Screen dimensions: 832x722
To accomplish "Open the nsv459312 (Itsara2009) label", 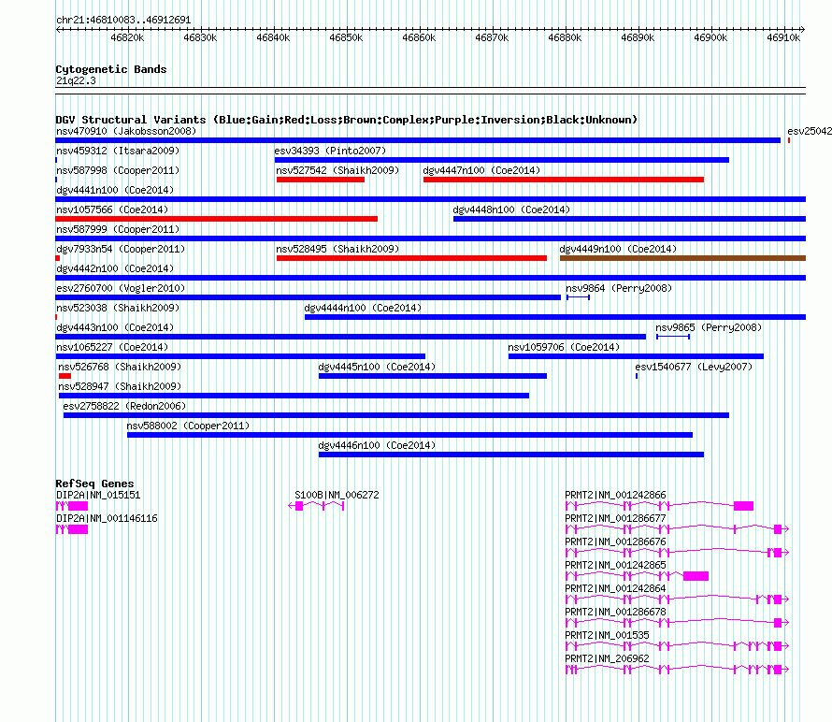I will (x=118, y=151).
